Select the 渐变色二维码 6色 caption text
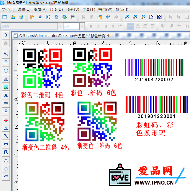190x191 pixels. [99, 145]
